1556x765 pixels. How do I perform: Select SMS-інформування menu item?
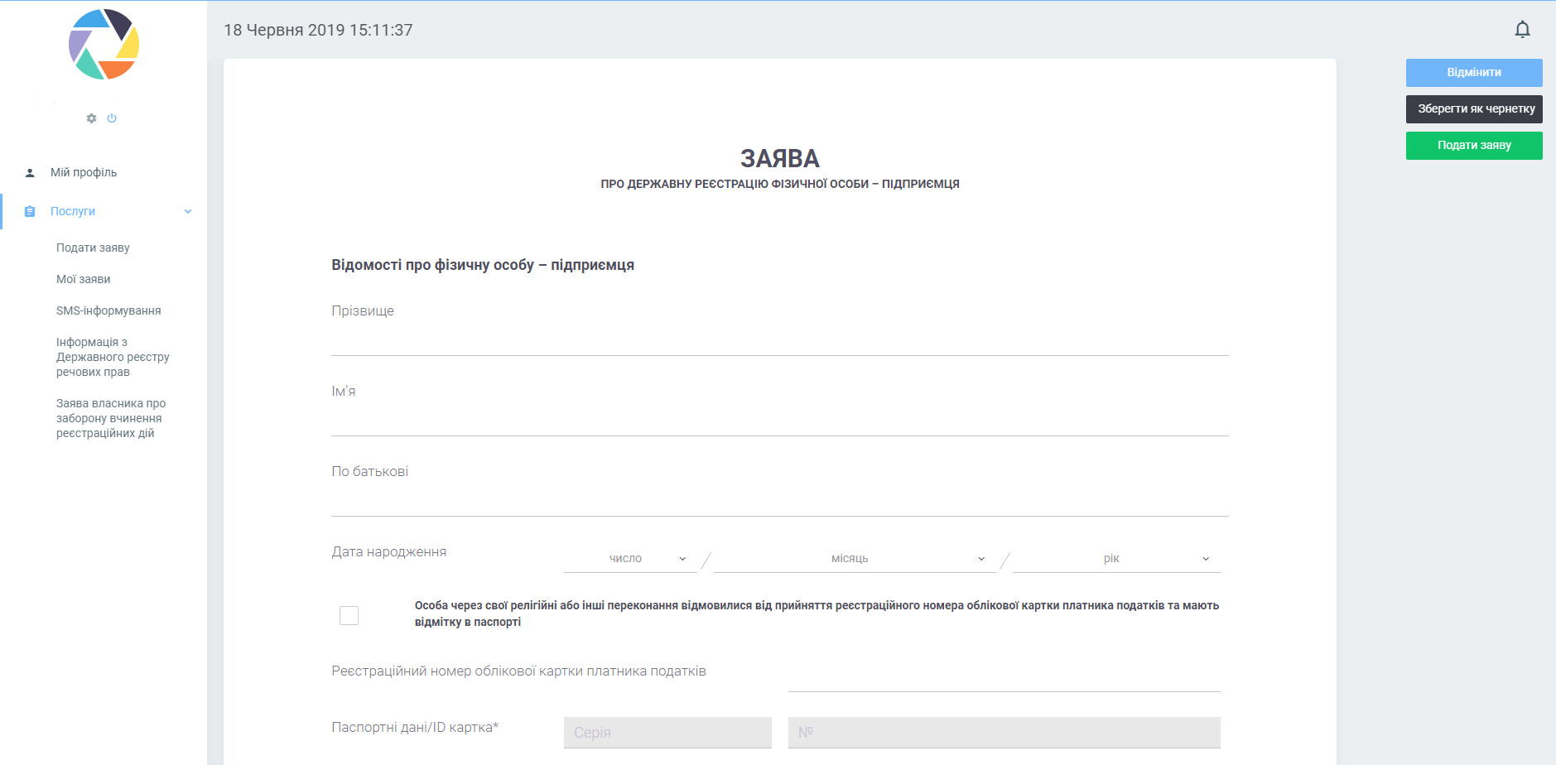click(x=108, y=310)
